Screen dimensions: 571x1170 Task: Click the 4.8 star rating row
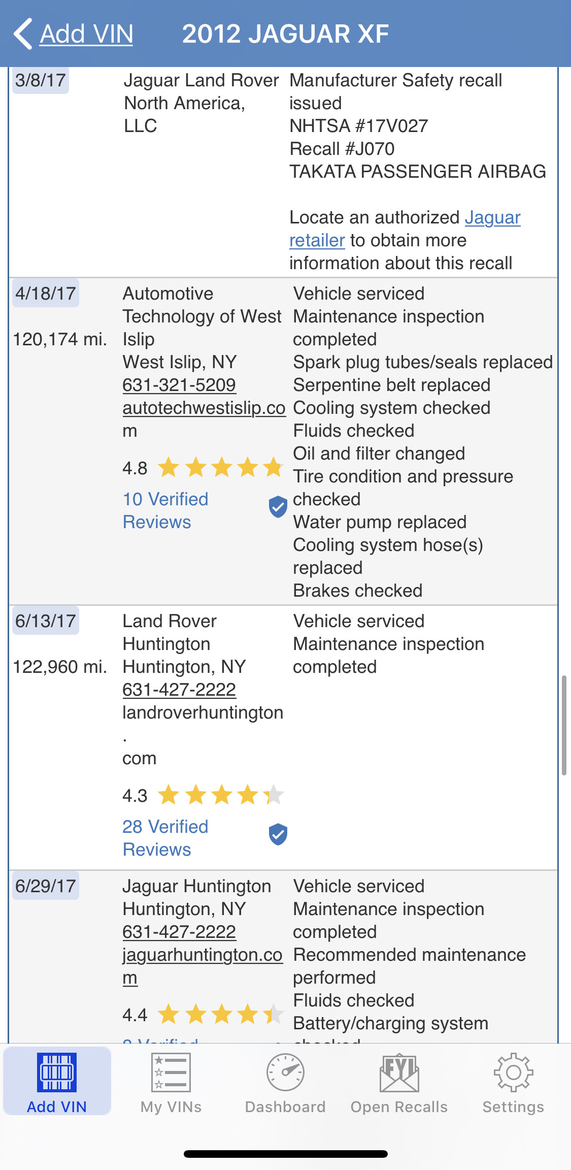[x=203, y=468]
